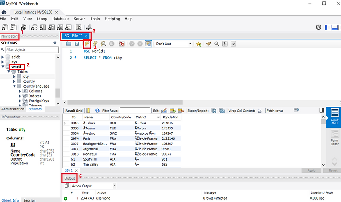Close the city 1 result tab
This screenshot has height=202, width=341.
(x=76, y=171)
